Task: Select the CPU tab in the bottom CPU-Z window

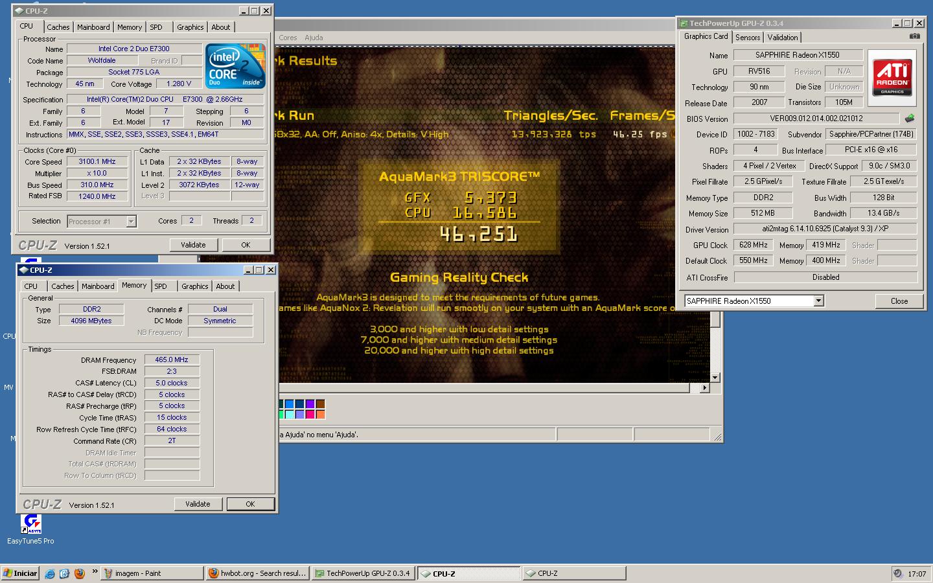Action: click(31, 286)
